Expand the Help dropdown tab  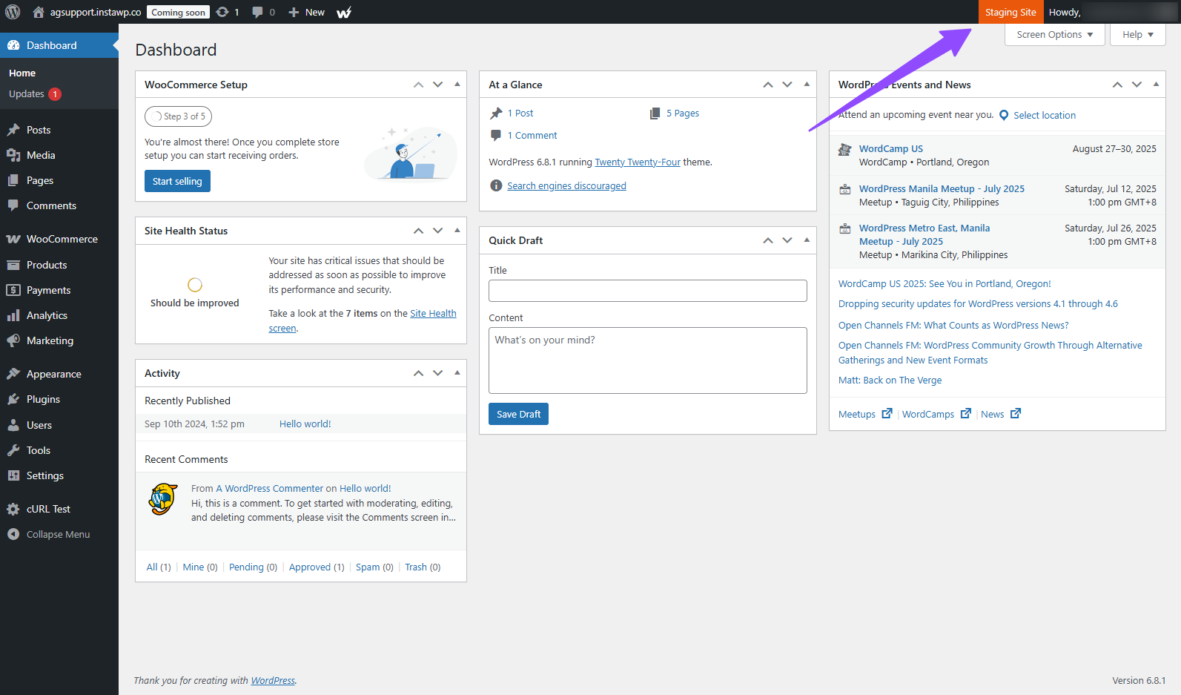click(1137, 35)
